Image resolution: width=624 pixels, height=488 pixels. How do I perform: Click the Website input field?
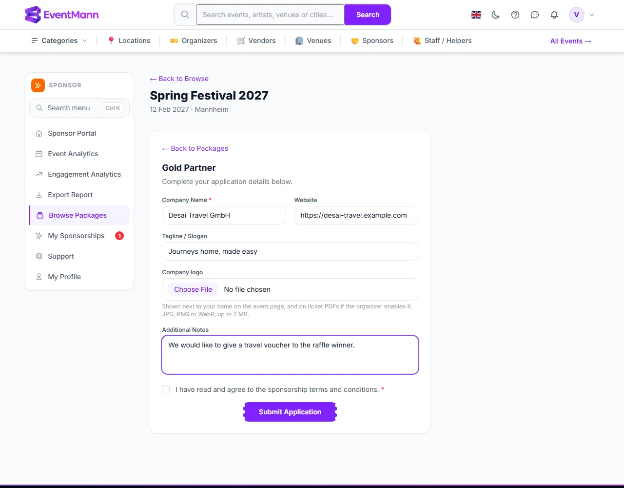click(x=356, y=215)
